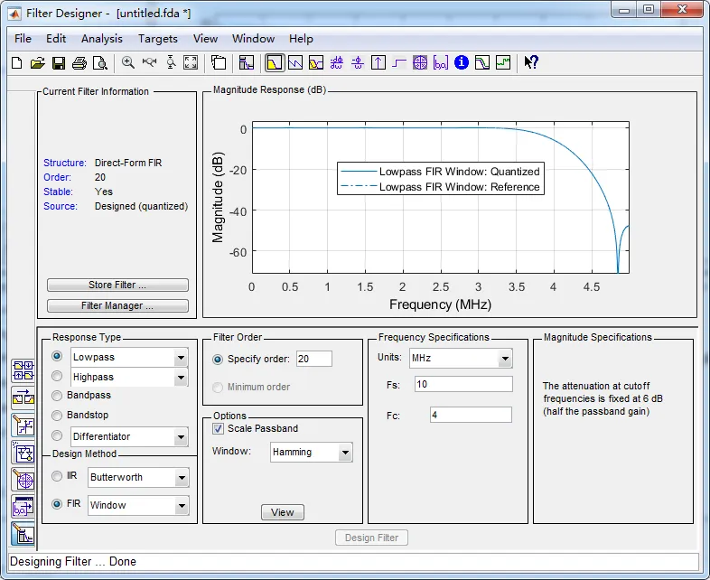Viewport: 710px width, 580px height.
Task: Uncheck the Scale Passband checkbox
Action: (218, 429)
